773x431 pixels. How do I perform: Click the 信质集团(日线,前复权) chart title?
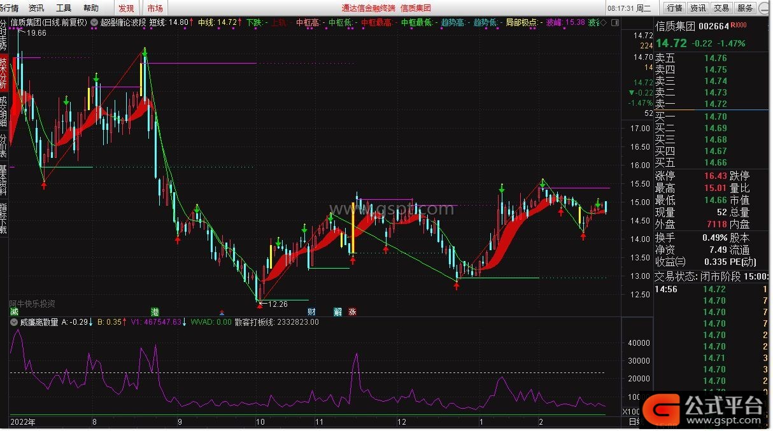(x=49, y=22)
